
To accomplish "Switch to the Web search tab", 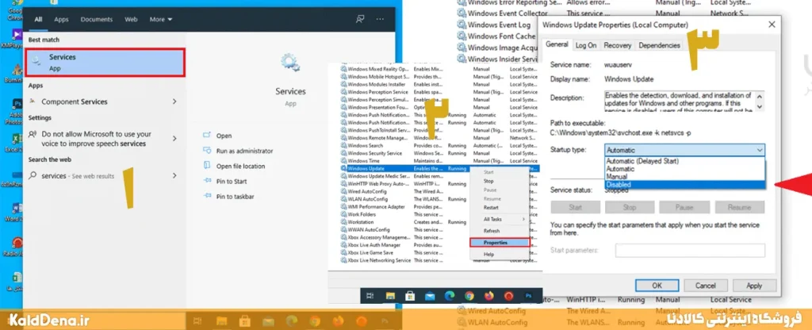I will pos(131,19).
